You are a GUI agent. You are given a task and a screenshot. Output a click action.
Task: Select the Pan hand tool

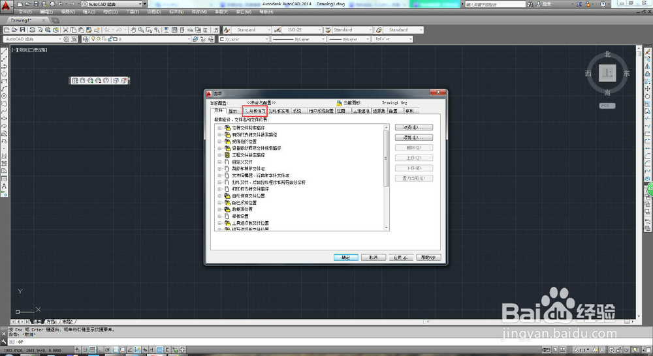133,30
